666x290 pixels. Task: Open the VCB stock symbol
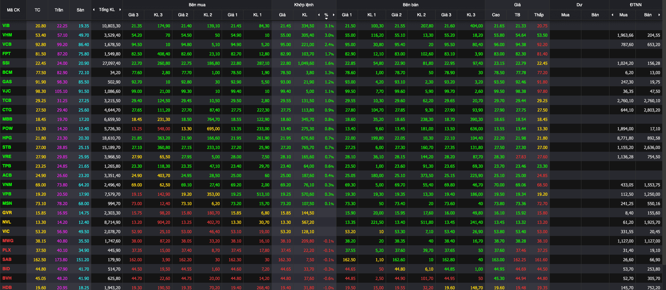click(x=7, y=44)
